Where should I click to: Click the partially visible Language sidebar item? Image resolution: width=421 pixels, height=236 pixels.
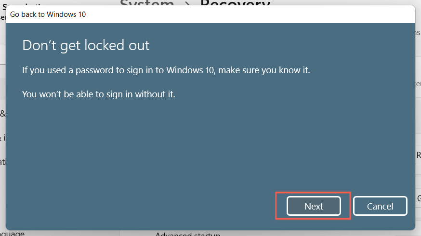pyautogui.click(x=12, y=234)
